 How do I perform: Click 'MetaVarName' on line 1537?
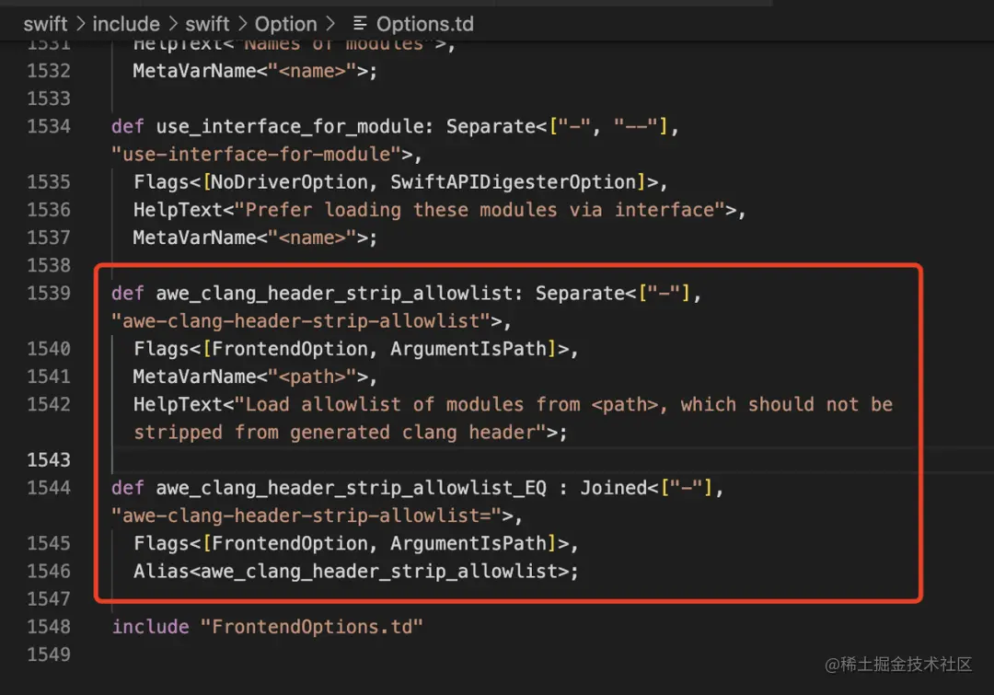point(194,237)
